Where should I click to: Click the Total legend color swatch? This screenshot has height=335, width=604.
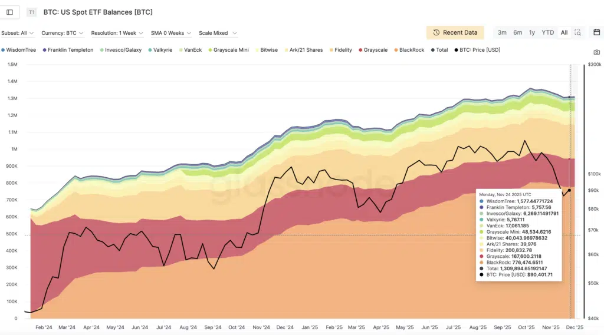click(x=433, y=50)
